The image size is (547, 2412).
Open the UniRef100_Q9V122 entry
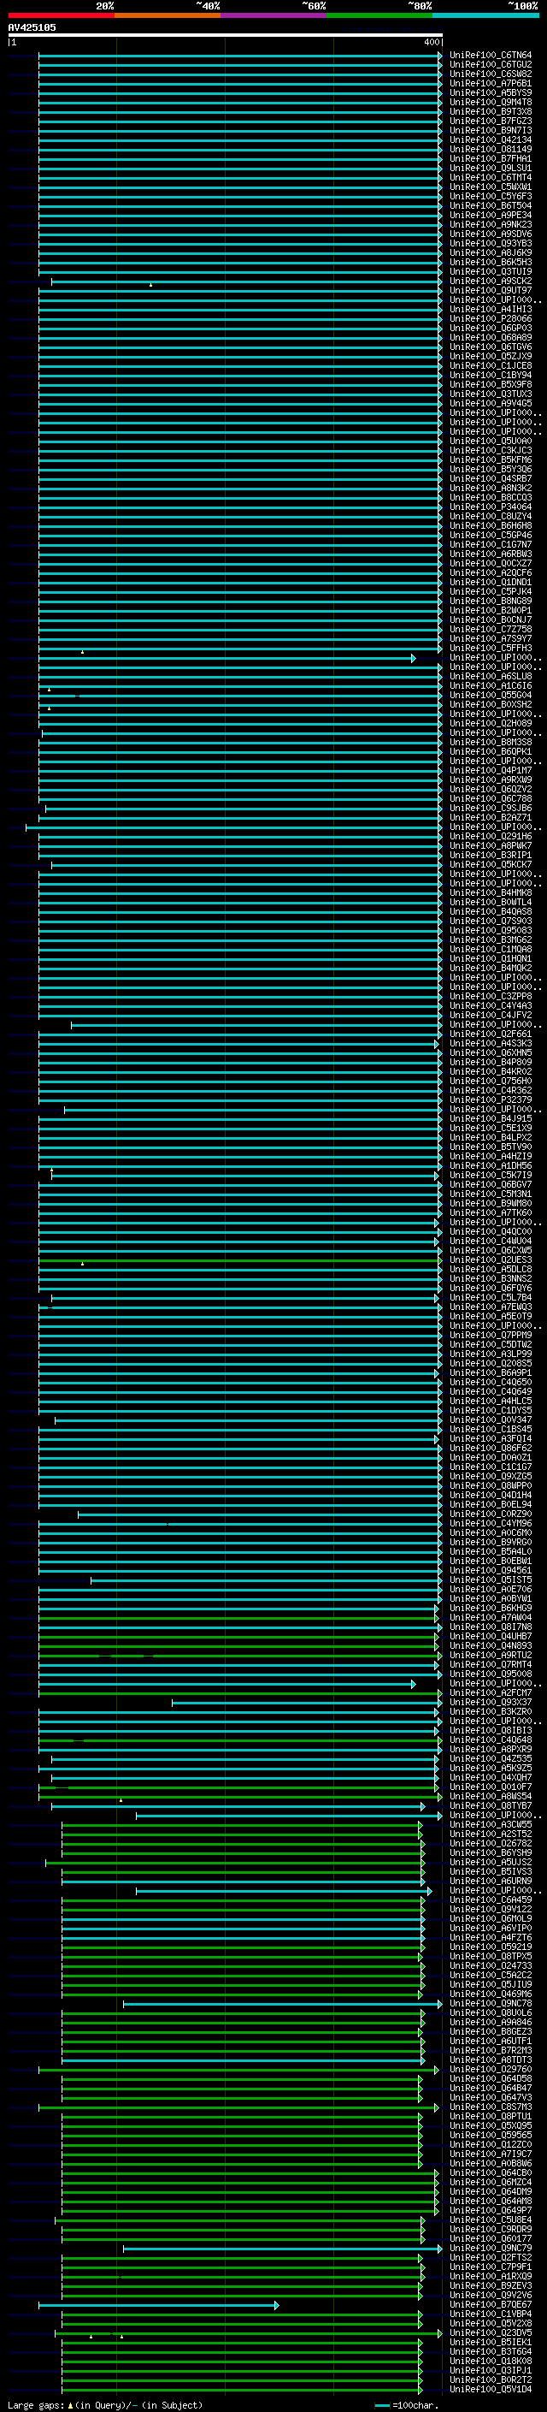click(x=490, y=1909)
